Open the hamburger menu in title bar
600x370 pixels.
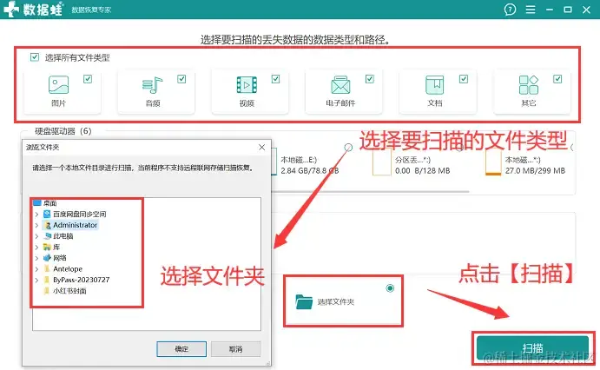[531, 10]
